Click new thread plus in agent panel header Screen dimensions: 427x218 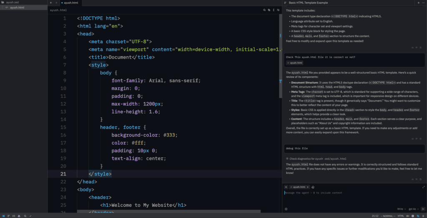click(x=418, y=2)
